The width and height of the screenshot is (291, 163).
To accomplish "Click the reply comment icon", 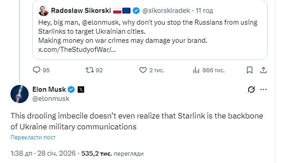I will tap(36, 70).
